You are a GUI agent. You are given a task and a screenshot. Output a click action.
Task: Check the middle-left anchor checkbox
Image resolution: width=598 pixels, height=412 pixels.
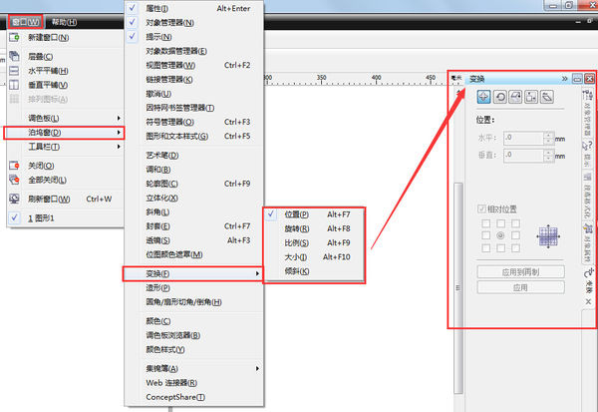pyautogui.click(x=486, y=235)
